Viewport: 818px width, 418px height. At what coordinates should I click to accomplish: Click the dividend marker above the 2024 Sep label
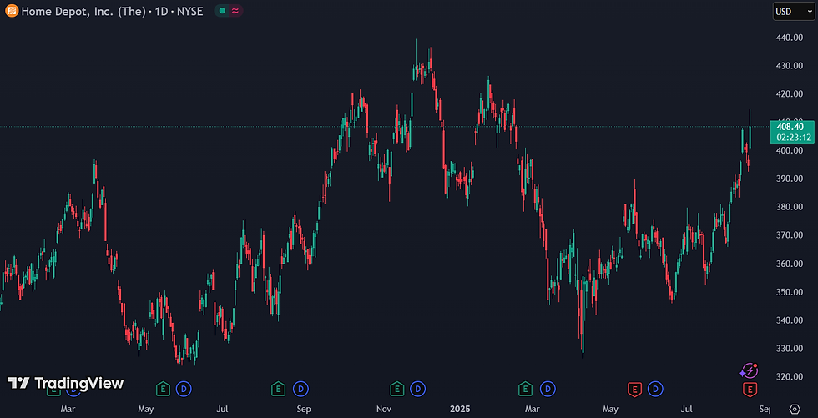click(300, 388)
